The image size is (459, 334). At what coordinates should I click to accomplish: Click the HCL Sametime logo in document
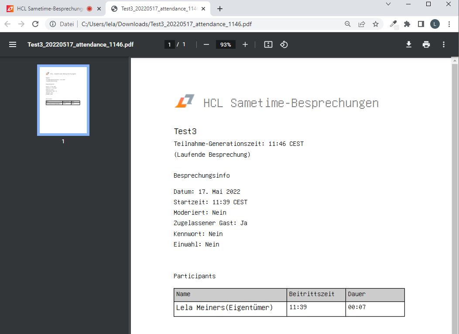tap(185, 101)
